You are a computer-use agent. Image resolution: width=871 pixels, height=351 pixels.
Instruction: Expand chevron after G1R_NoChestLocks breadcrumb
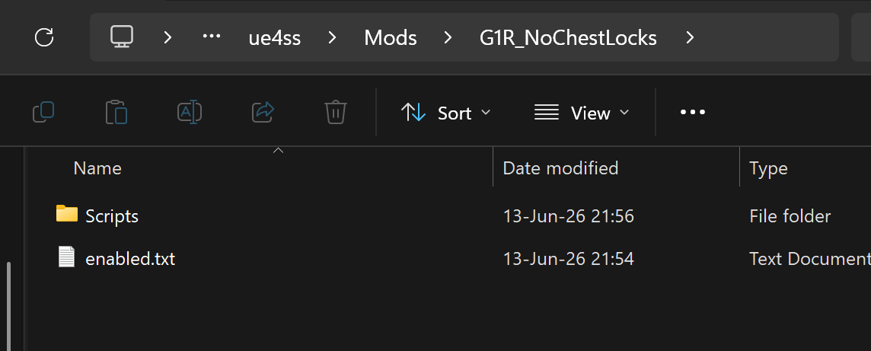point(690,38)
